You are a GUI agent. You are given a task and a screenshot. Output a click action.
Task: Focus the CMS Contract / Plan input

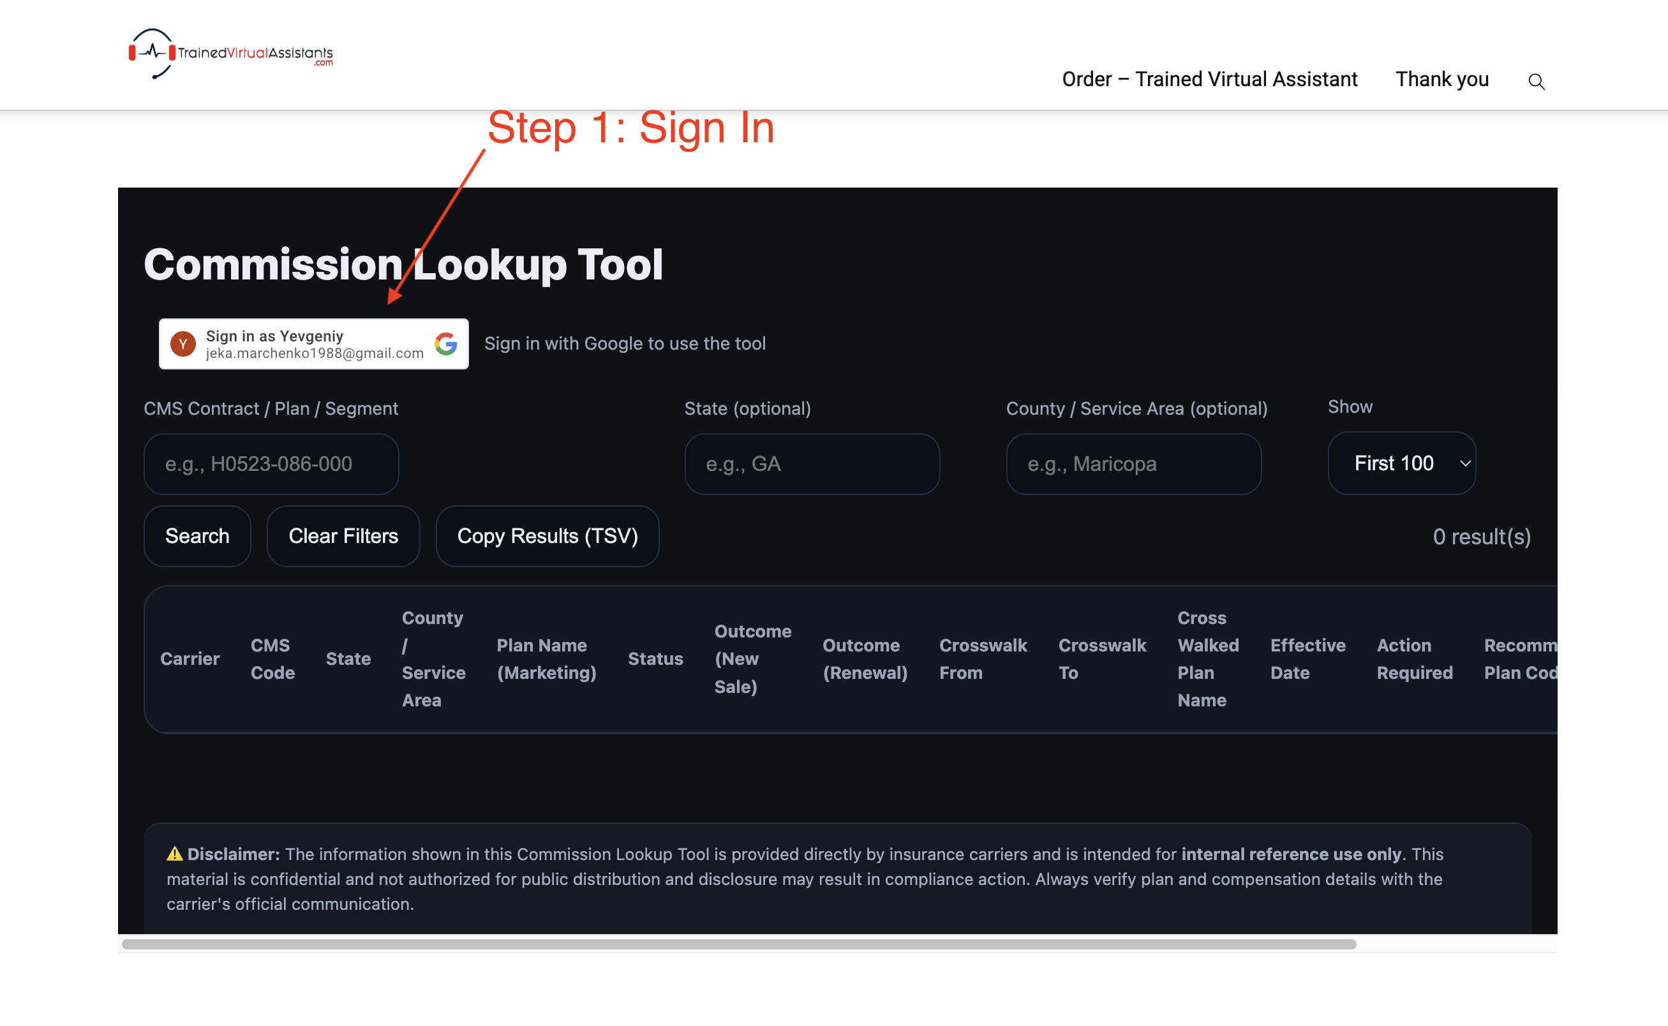point(271,464)
